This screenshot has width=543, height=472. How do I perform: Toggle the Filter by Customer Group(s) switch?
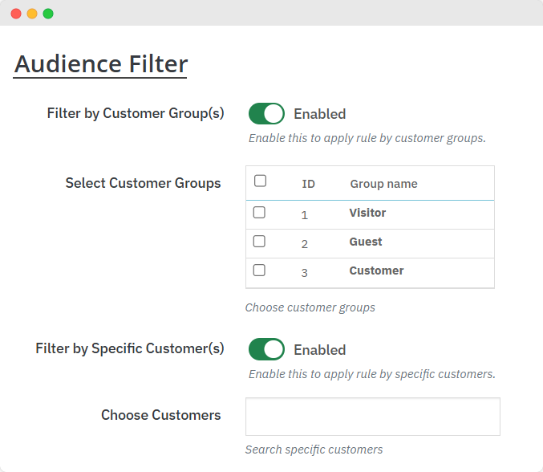(x=266, y=114)
